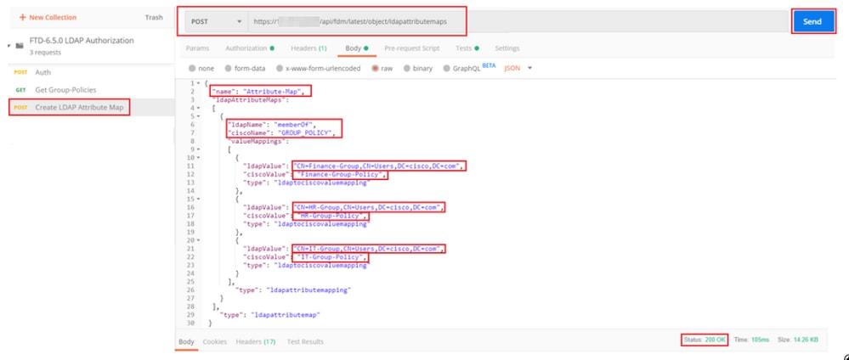Open the POST method dropdown
This screenshot has width=849, height=360.
point(216,22)
